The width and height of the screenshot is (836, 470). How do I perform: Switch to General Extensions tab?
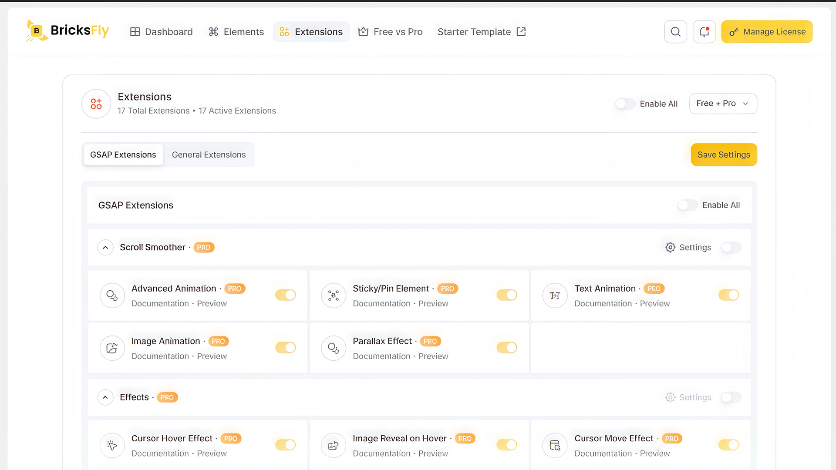[x=209, y=154]
